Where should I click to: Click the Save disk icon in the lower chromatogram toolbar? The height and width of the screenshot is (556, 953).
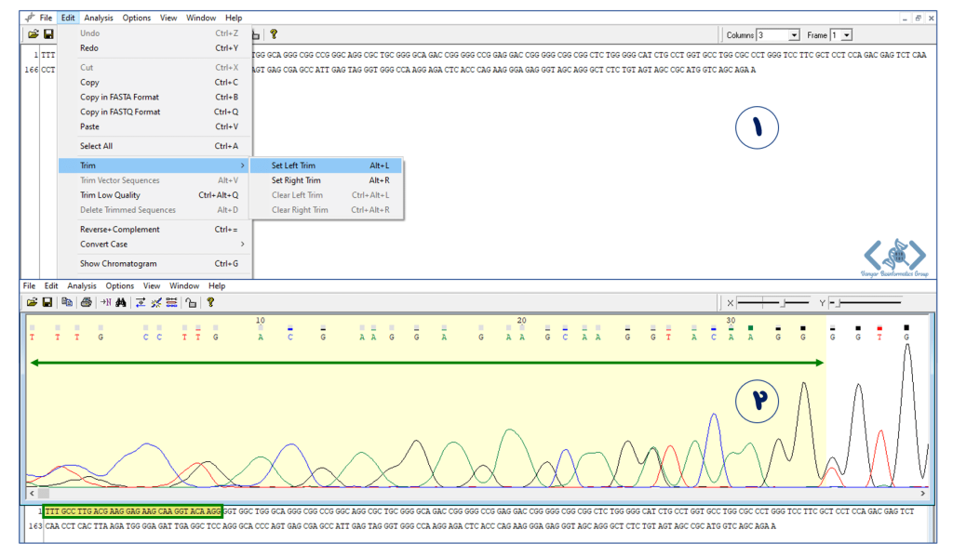[47, 302]
